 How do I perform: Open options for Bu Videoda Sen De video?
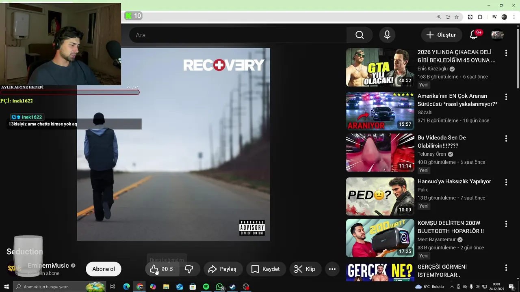click(x=506, y=139)
